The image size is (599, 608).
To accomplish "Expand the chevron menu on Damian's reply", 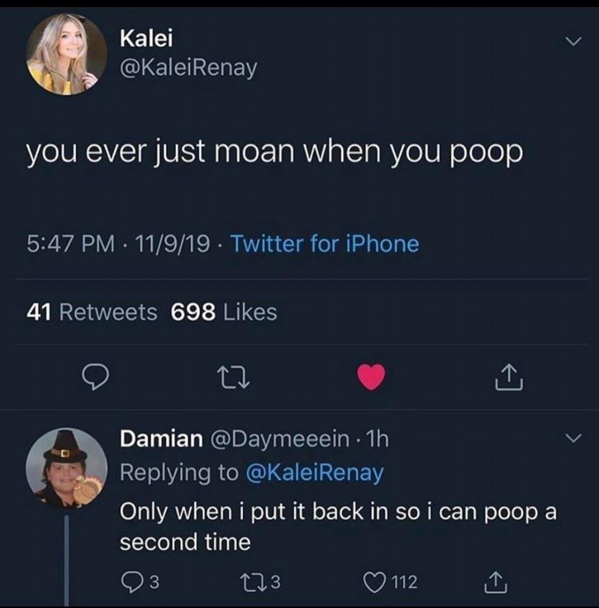I will [x=573, y=440].
